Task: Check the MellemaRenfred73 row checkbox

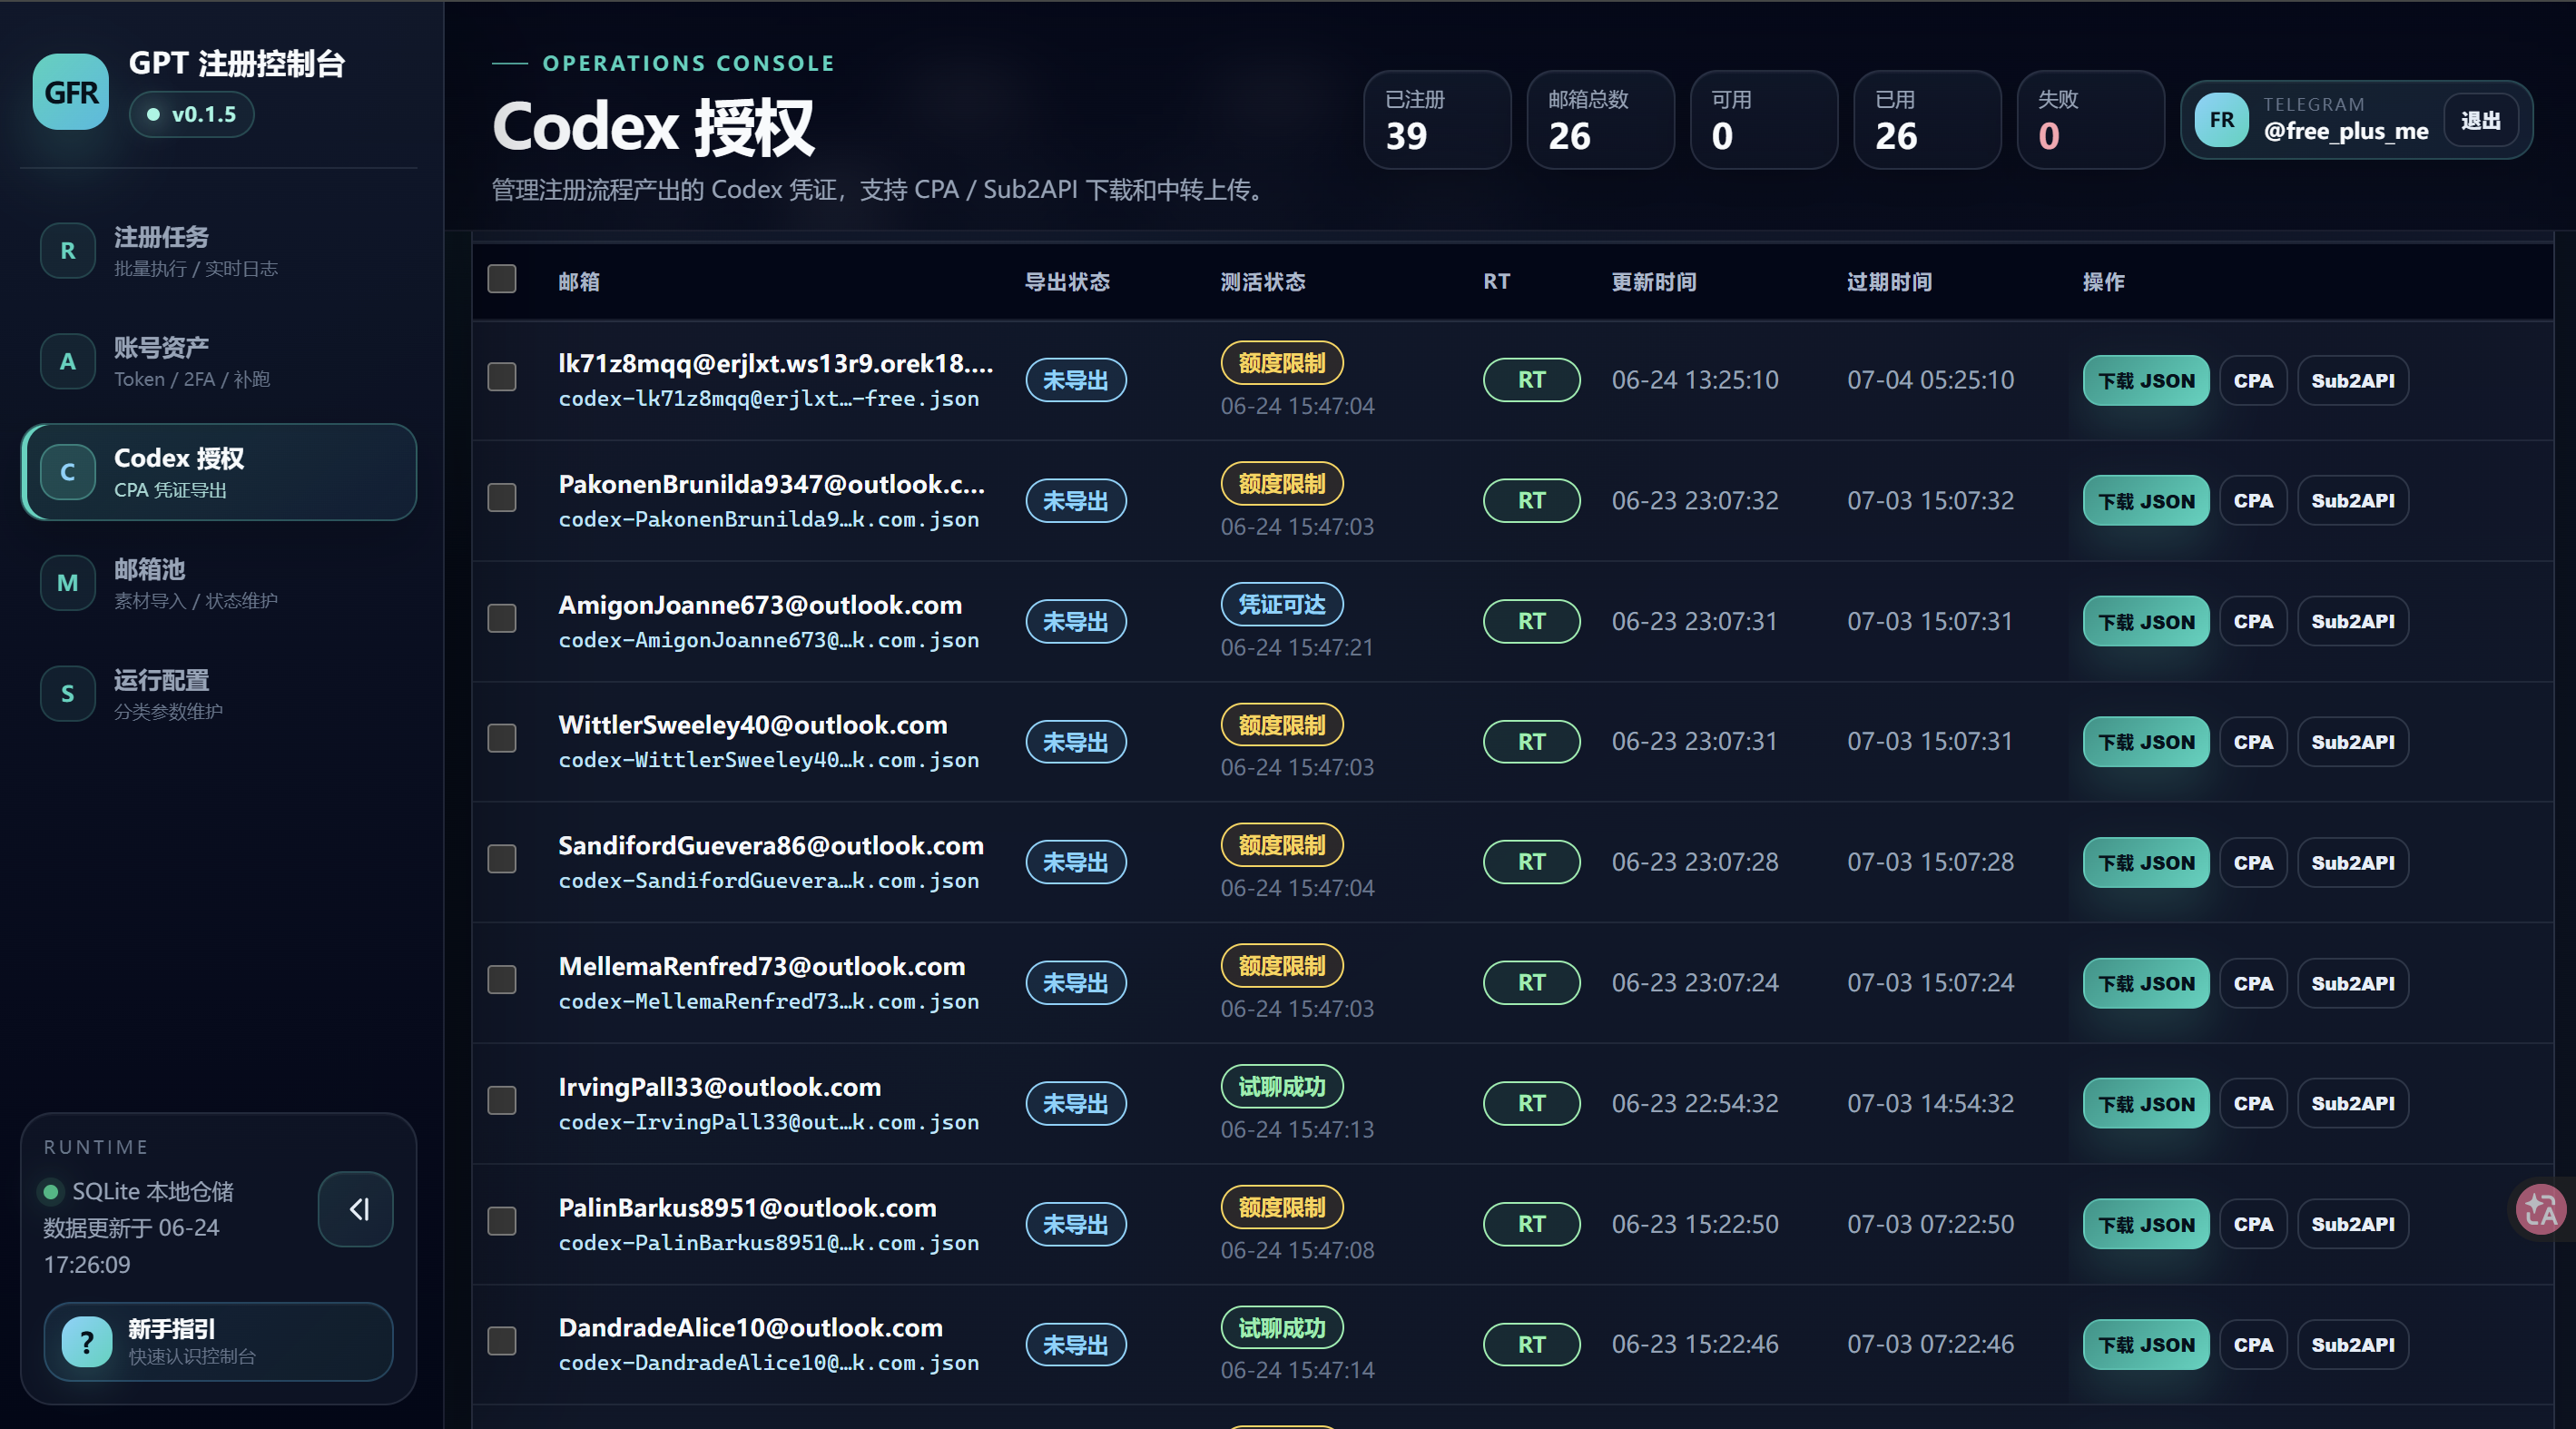Action: coord(502,980)
